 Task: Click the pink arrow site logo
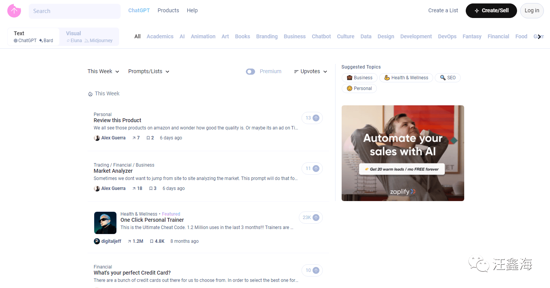pyautogui.click(x=14, y=11)
